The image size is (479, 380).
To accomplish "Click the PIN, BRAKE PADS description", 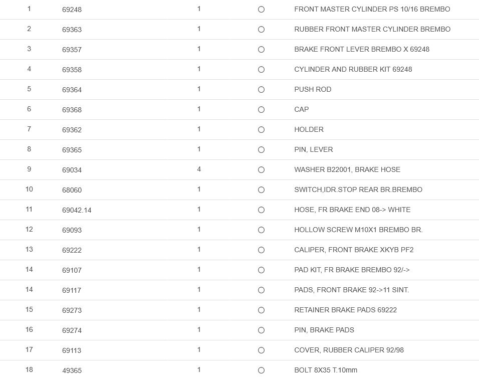I will click(324, 330).
